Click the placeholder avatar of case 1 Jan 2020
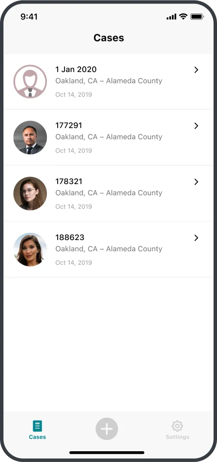This screenshot has width=217, height=462. pos(30,81)
